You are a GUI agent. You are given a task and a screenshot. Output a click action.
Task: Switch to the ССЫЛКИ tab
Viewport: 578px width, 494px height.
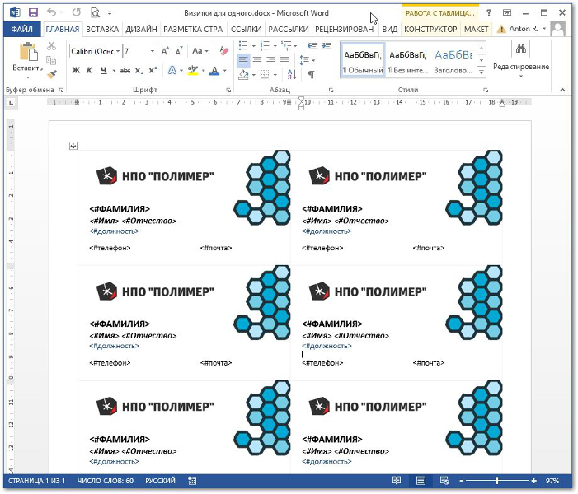[247, 29]
